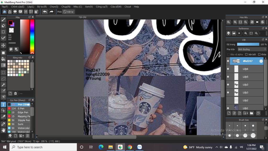This screenshot has height=151, width=268.
Task: Click the Windows search box
Action: pos(43,147)
